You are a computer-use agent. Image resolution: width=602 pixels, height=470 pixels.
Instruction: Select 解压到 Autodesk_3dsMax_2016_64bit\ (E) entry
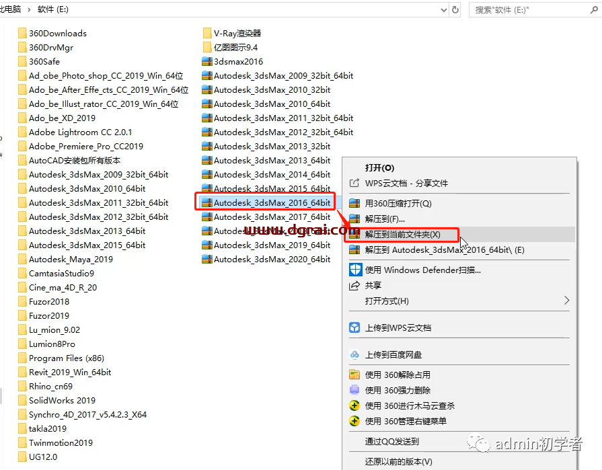[x=445, y=250]
